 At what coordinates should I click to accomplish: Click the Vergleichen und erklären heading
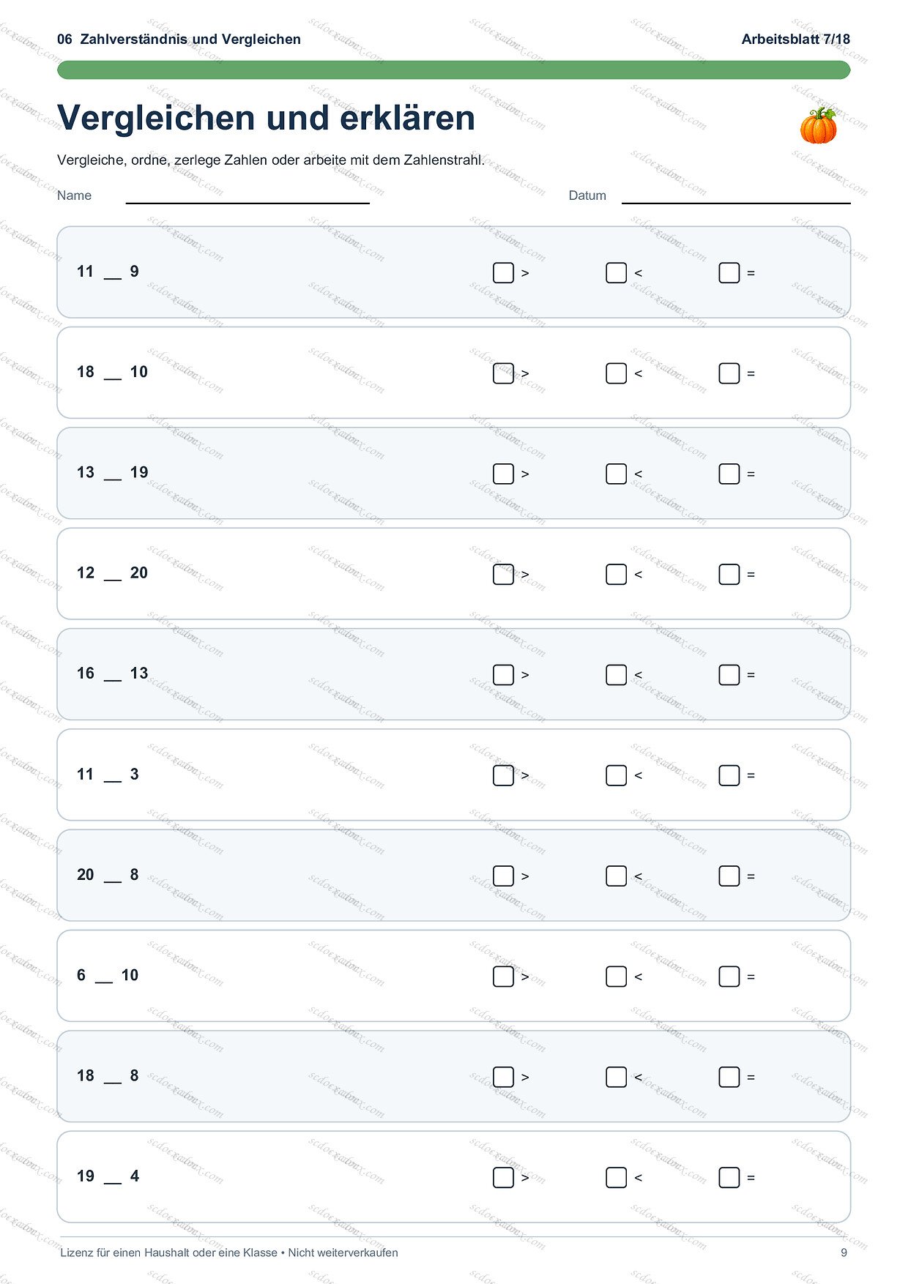pyautogui.click(x=267, y=118)
